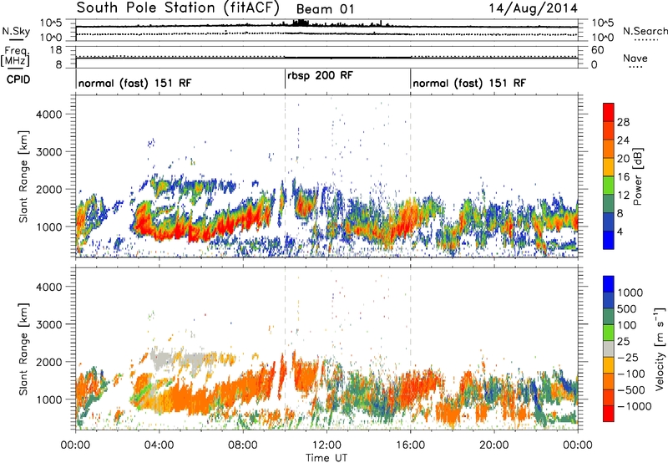The height and width of the screenshot is (463, 668).
Task: Click the 'CPID' row label
Action: [18, 79]
